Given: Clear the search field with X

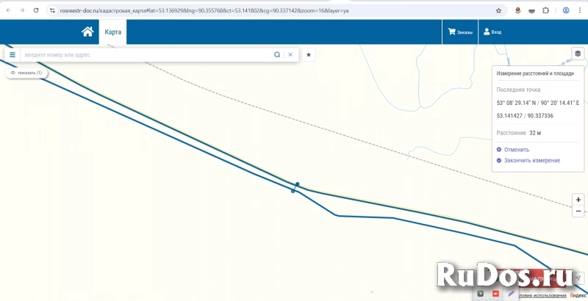Looking at the screenshot, I should click(x=290, y=54).
